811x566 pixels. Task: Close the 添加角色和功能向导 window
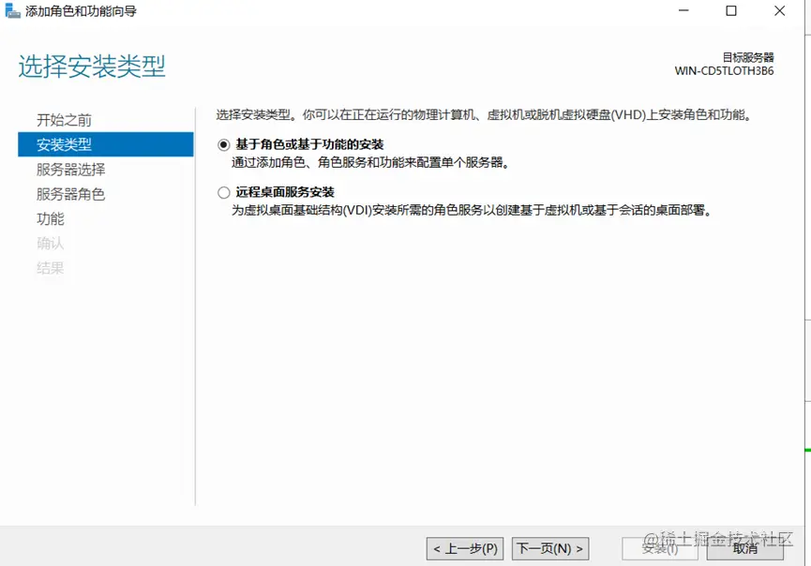point(779,10)
